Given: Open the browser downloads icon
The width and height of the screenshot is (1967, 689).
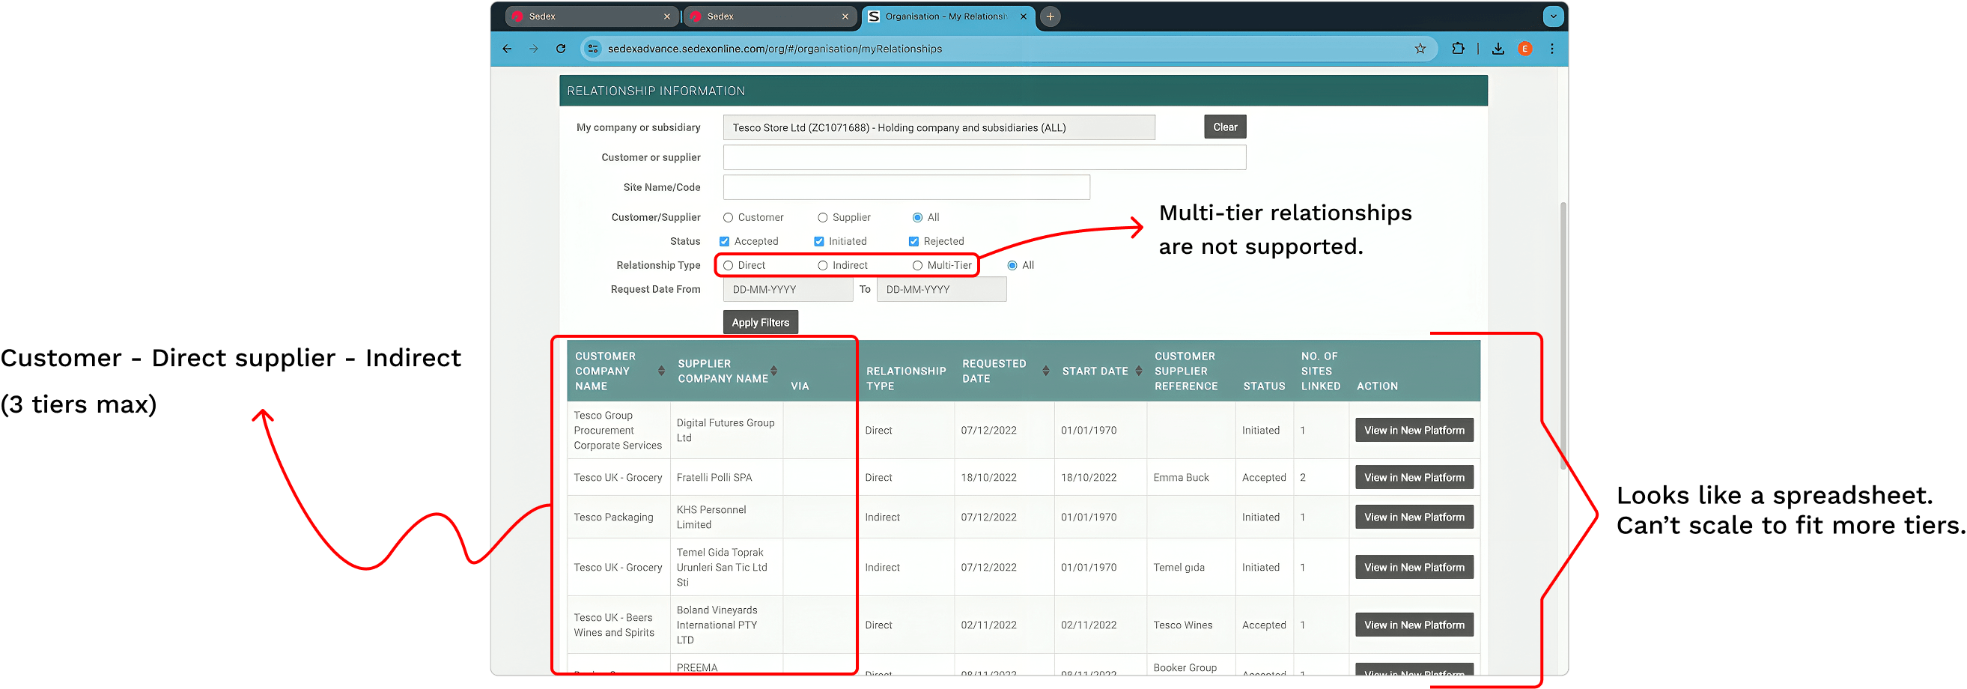Looking at the screenshot, I should (1498, 49).
